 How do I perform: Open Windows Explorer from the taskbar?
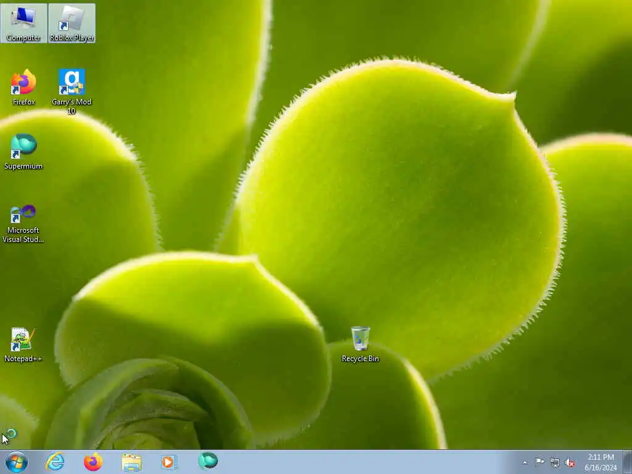(x=131, y=462)
